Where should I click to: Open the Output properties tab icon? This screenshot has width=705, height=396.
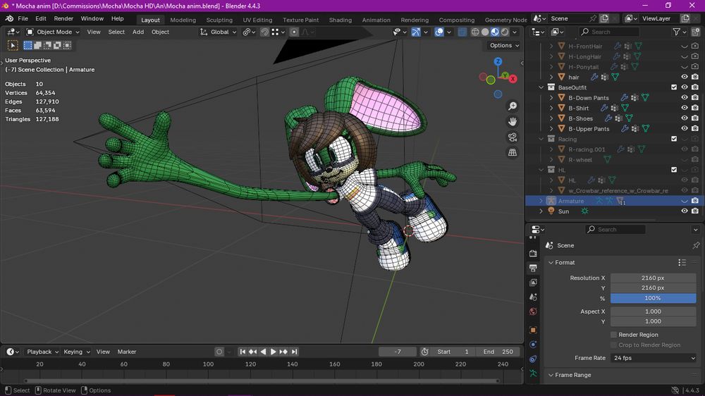tap(533, 268)
